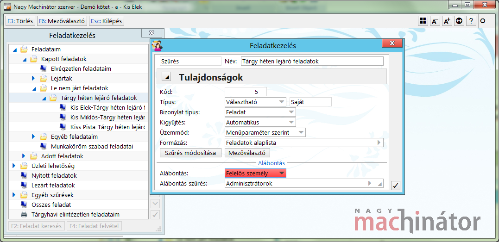Select Munkaköröm szabad feladatai item

tap(92, 146)
